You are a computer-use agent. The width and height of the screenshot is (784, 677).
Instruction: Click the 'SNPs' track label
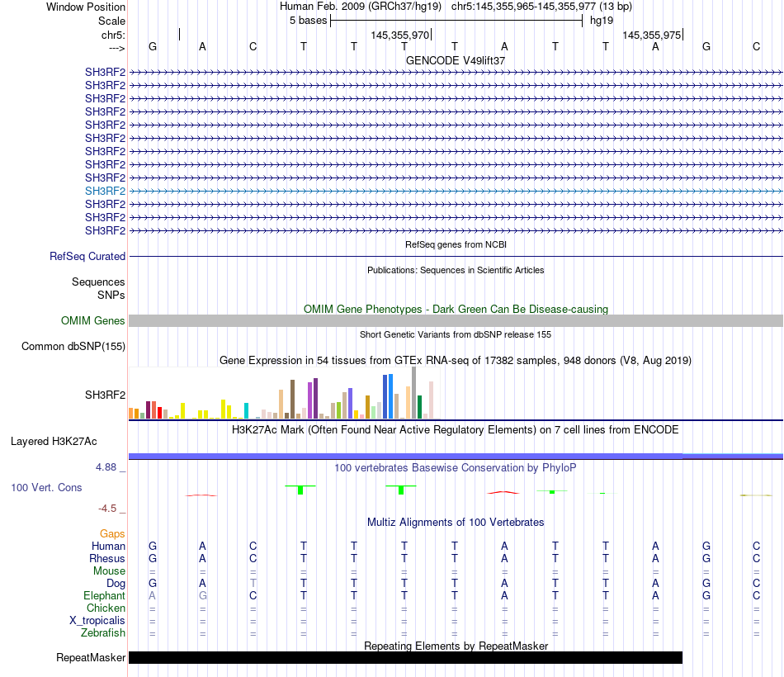(x=111, y=296)
